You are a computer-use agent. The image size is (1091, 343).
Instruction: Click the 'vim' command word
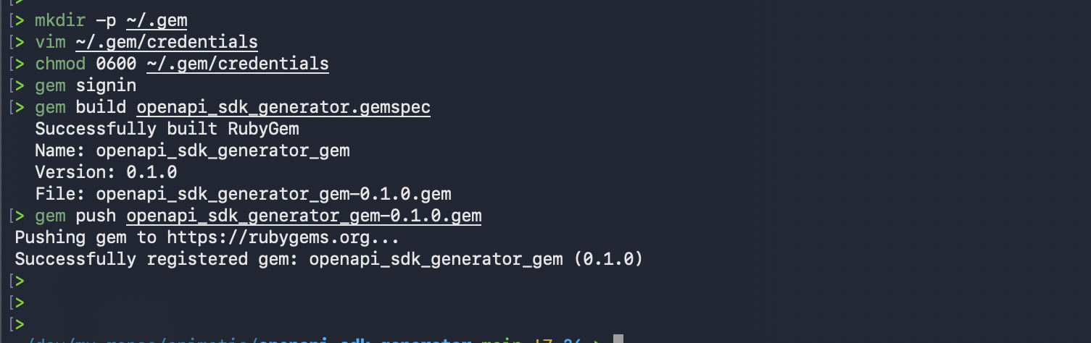[x=50, y=42]
